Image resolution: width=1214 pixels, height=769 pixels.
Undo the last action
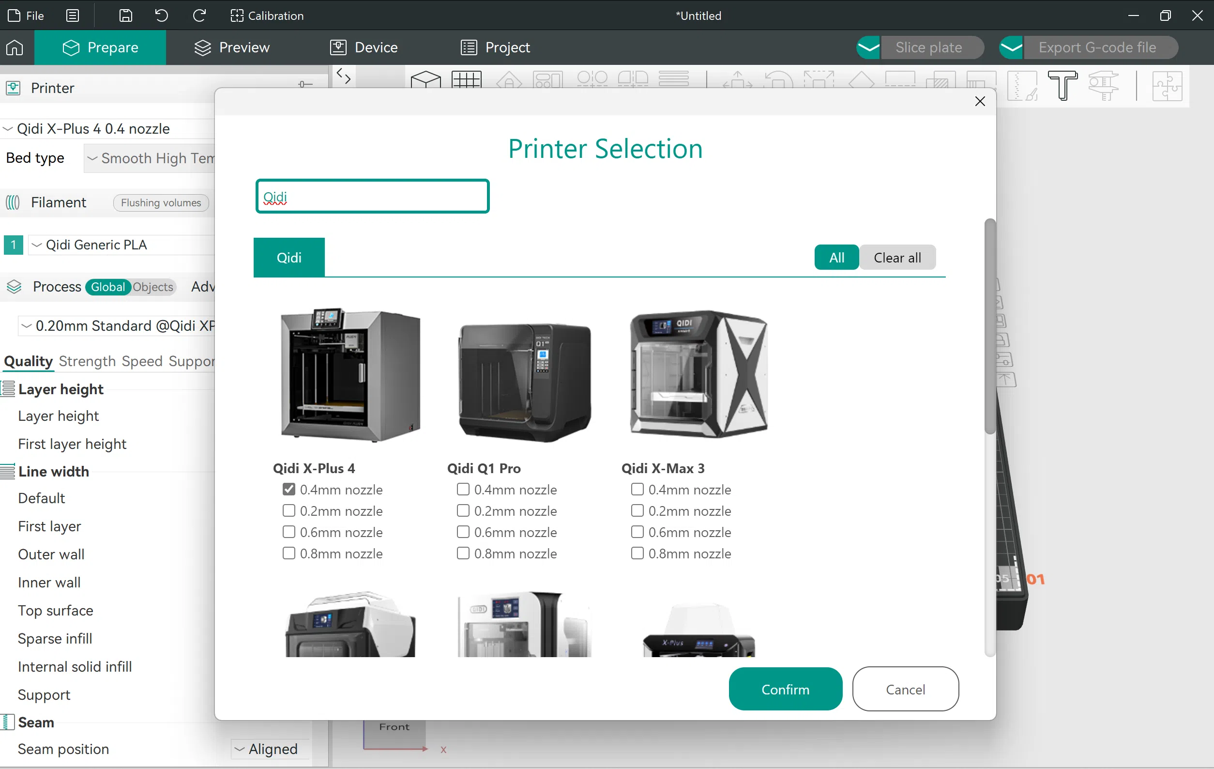click(161, 15)
